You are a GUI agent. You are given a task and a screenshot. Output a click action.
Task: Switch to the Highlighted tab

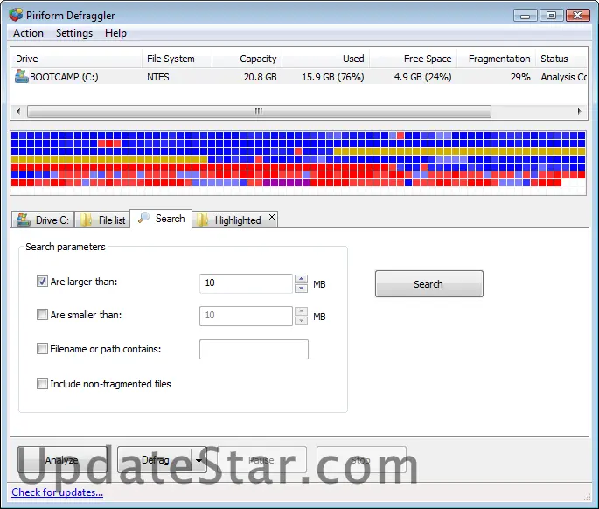[234, 220]
